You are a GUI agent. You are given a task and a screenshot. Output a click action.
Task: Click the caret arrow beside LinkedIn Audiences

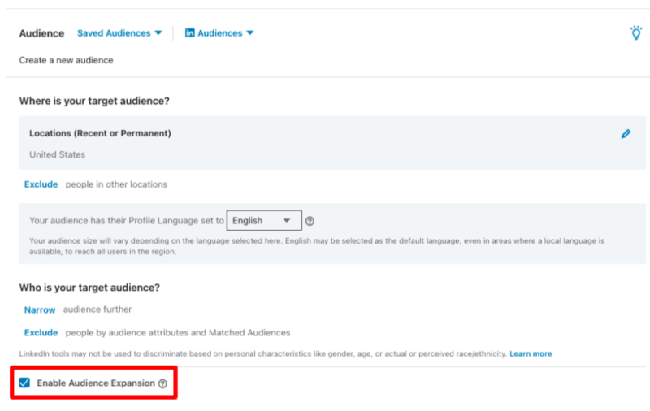click(250, 33)
